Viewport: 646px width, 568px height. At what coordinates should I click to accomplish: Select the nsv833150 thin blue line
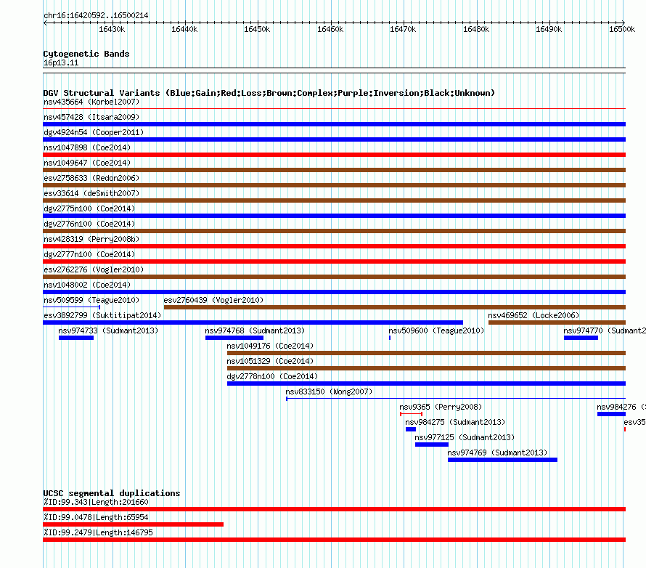point(456,399)
